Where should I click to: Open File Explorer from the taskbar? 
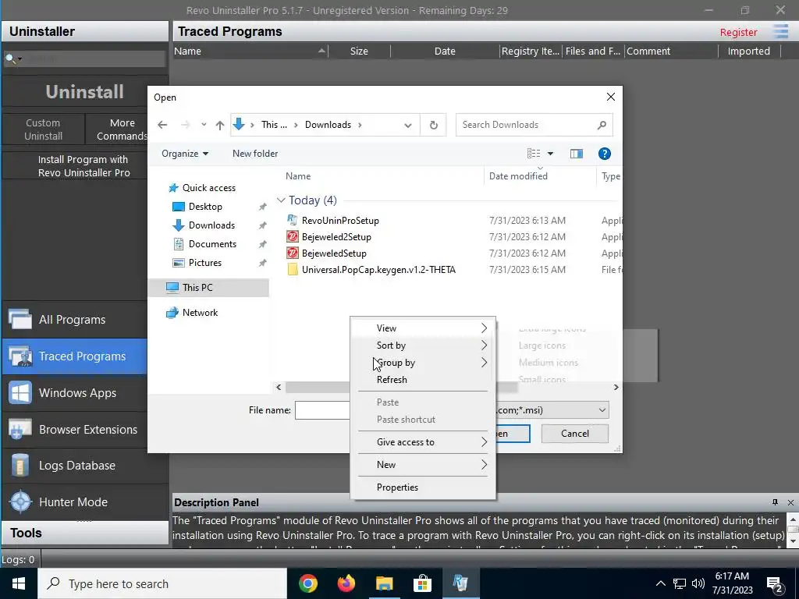(x=385, y=583)
